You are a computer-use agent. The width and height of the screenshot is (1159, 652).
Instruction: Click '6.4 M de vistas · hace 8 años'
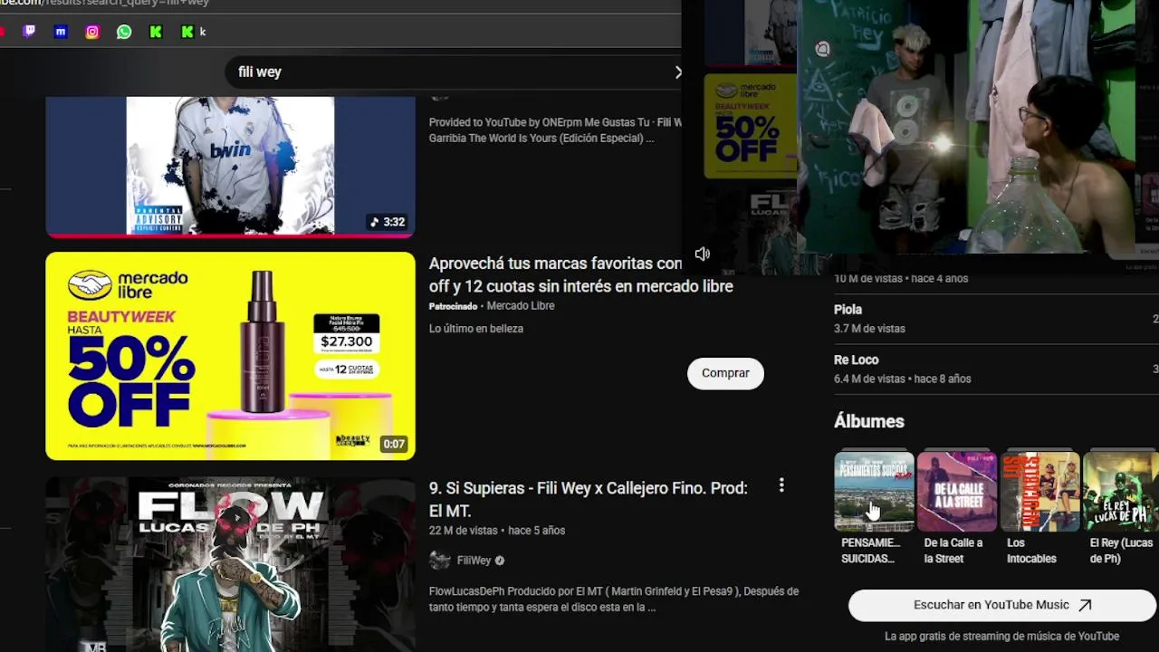pyautogui.click(x=902, y=379)
